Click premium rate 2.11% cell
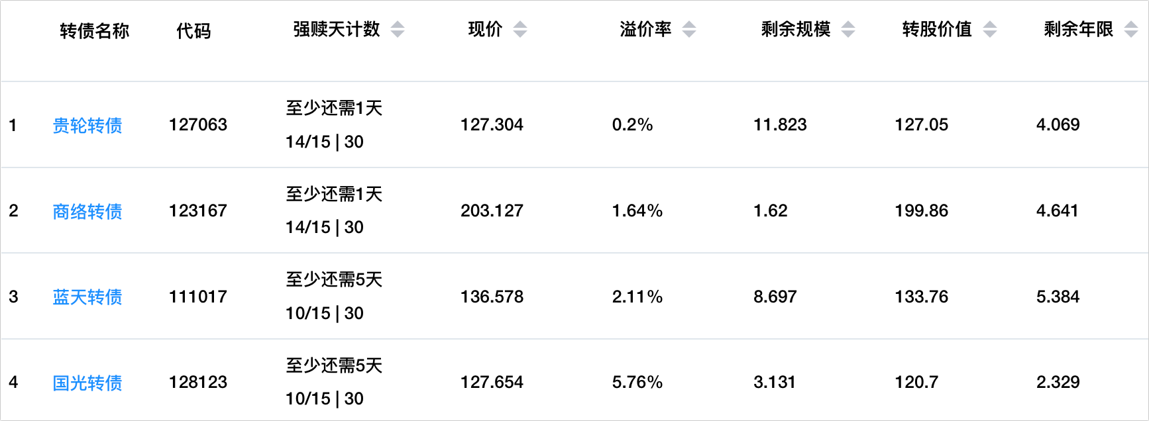Image resolution: width=1149 pixels, height=421 pixels. tap(637, 297)
